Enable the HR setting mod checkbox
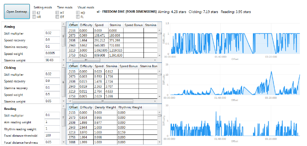Viewport: 307px width, 146px height. click(x=34, y=17)
